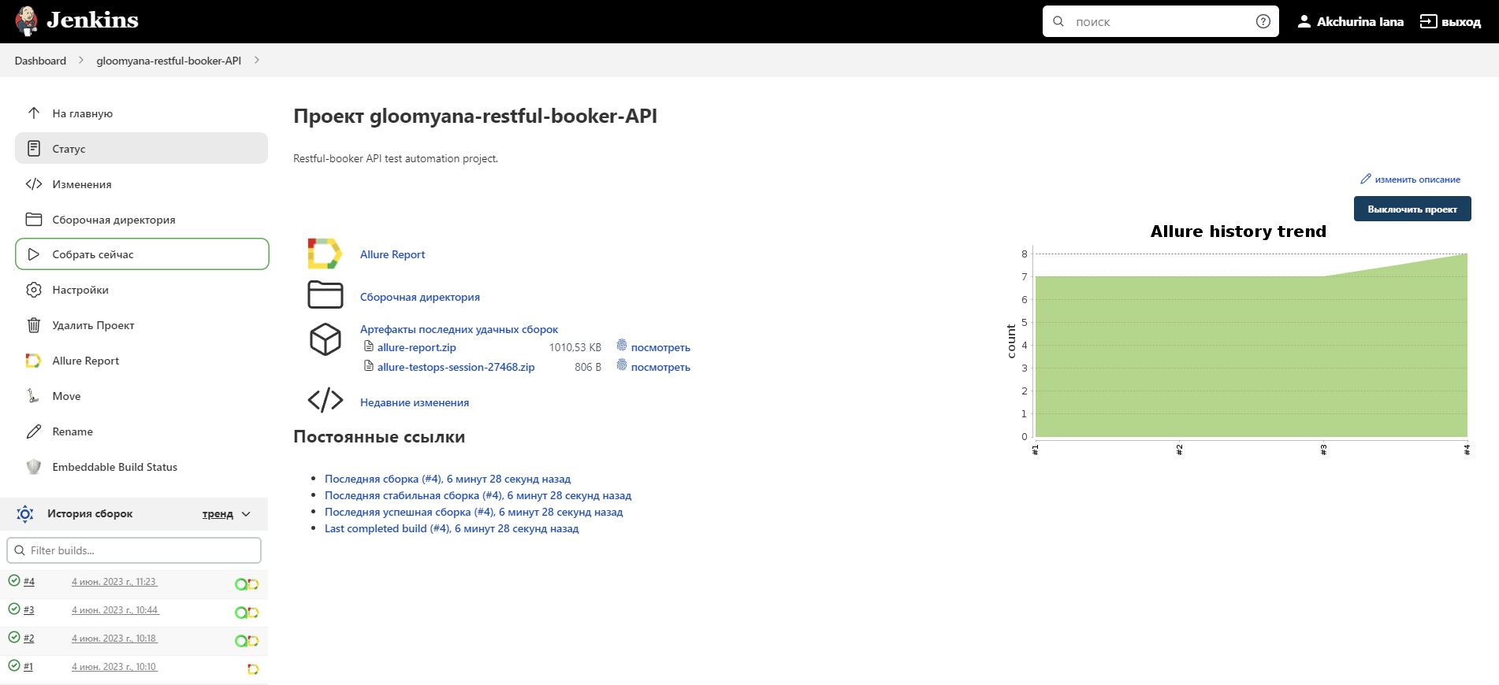Click pencil icon of изменить описание
The width and height of the screenshot is (1499, 685).
pyautogui.click(x=1366, y=179)
